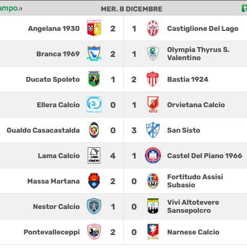Click the Ducato Spoleto team name

(53, 79)
